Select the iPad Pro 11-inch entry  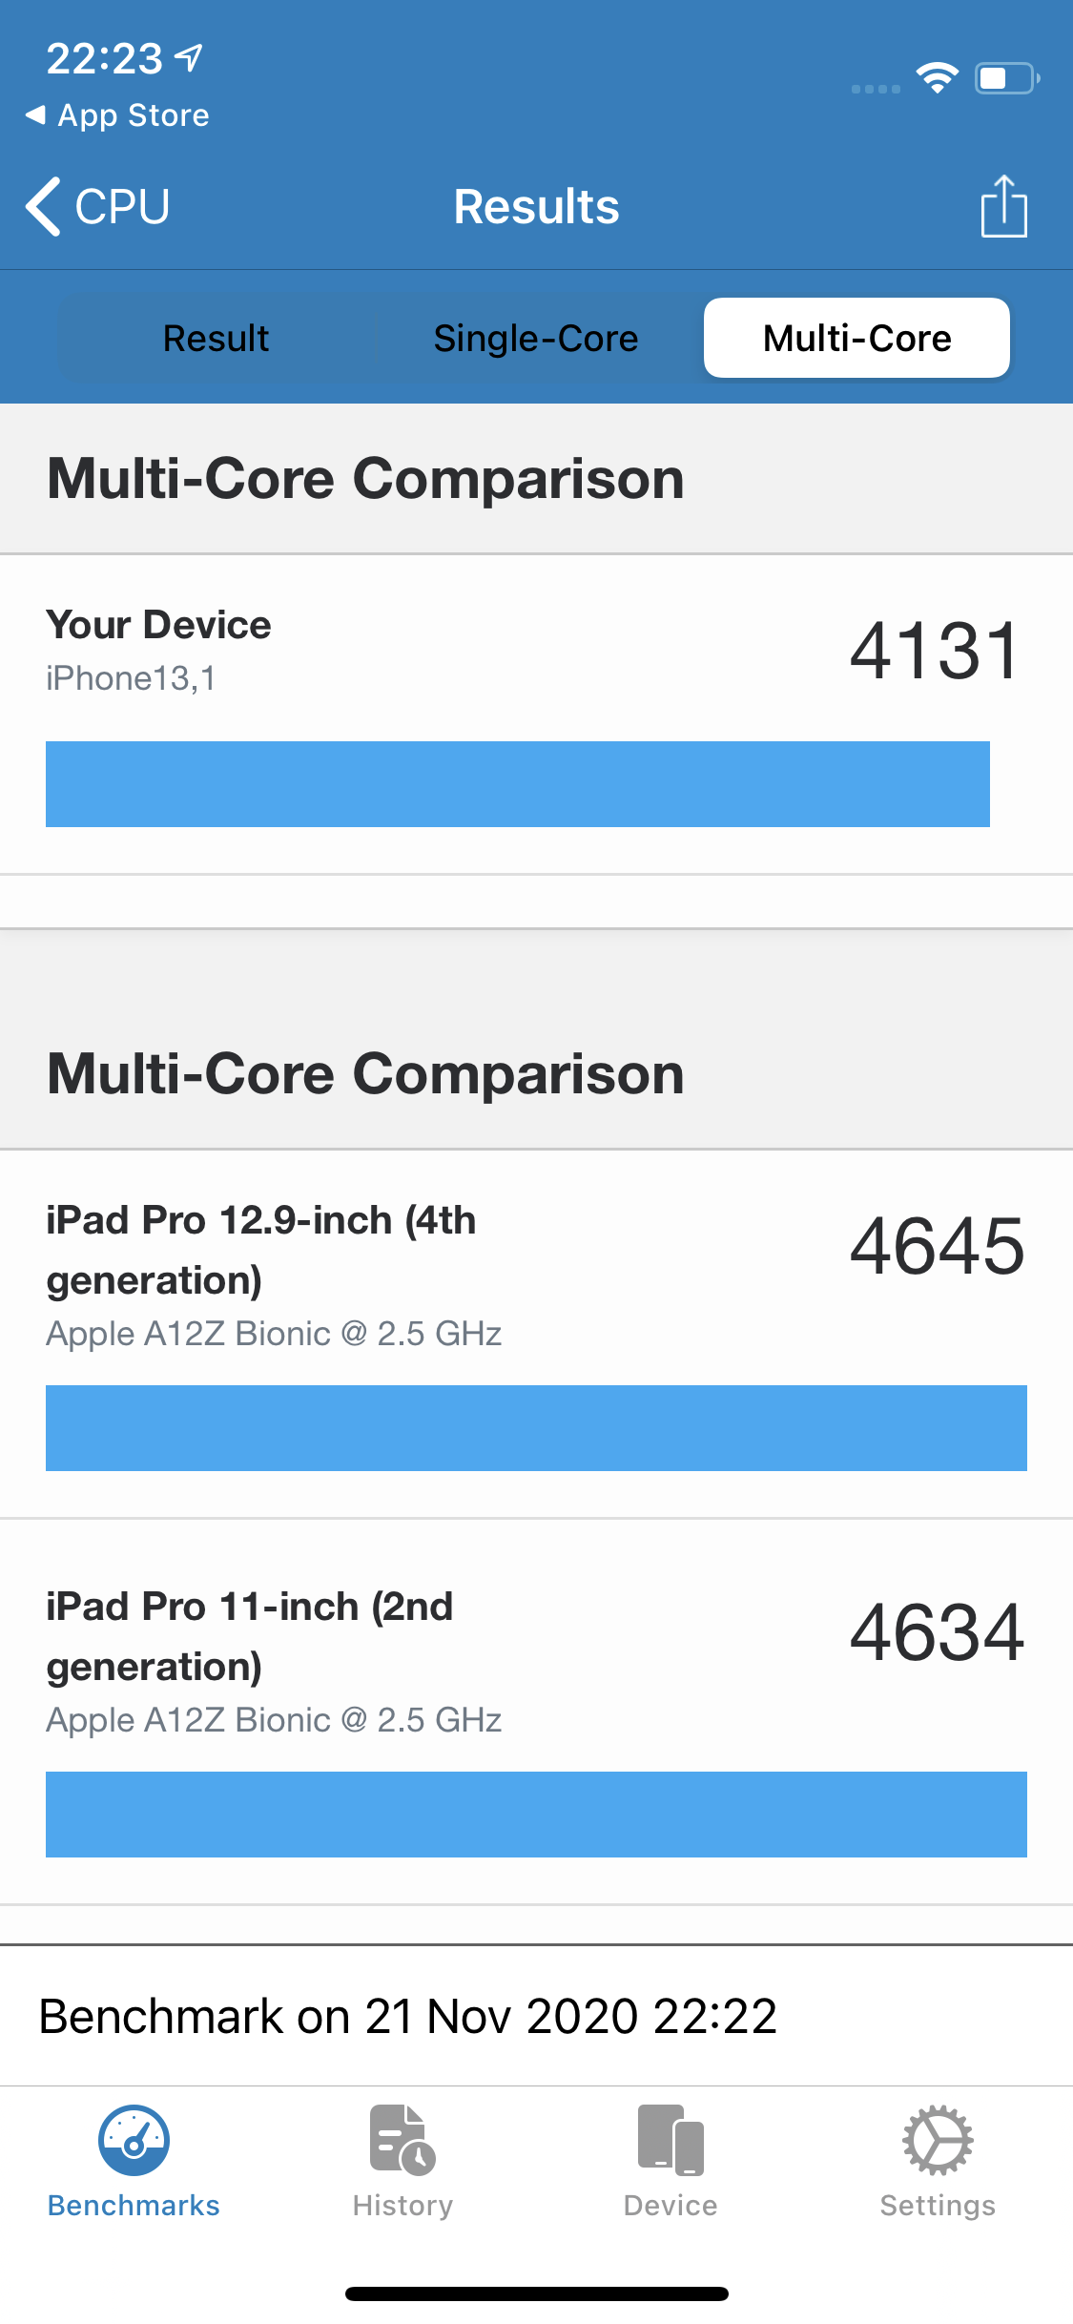coord(250,1636)
